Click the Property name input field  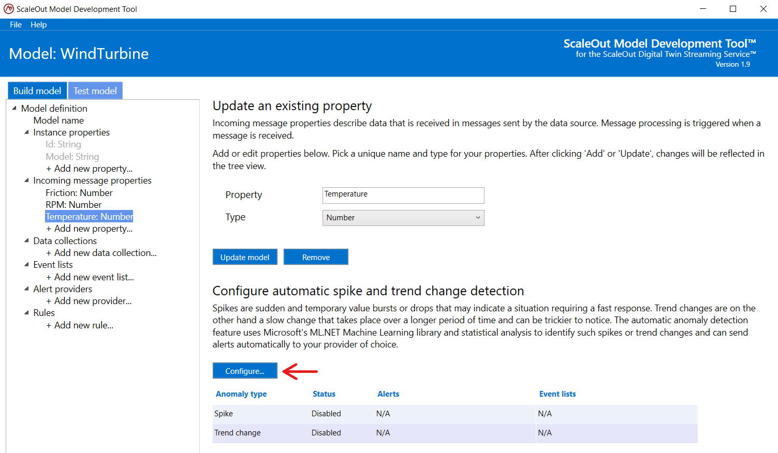click(x=403, y=195)
